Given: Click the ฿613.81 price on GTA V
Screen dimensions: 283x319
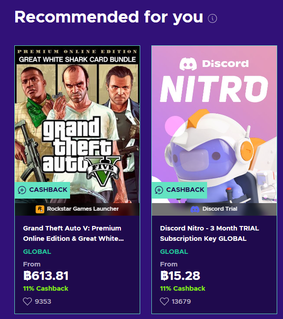Looking at the screenshot, I should (46, 275).
